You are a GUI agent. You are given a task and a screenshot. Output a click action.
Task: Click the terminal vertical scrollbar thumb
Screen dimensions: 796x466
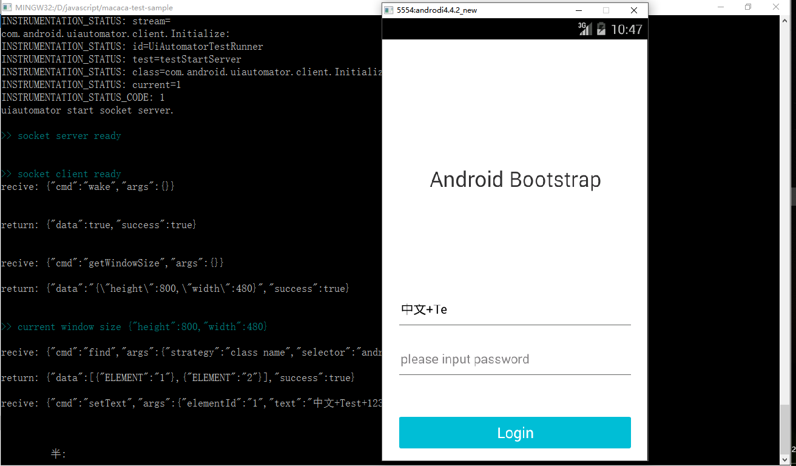(785, 428)
